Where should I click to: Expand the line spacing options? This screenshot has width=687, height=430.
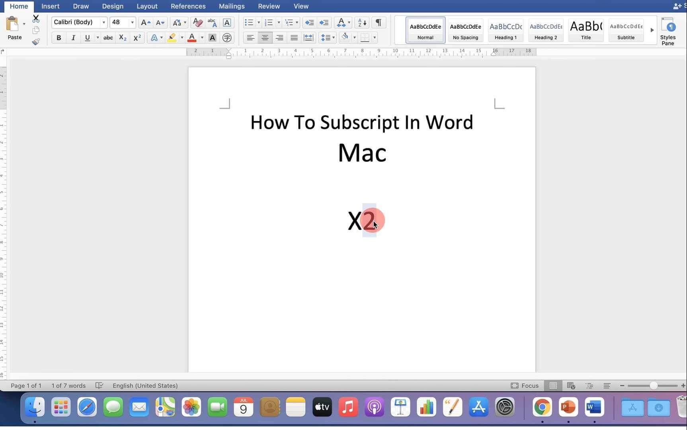pyautogui.click(x=333, y=37)
